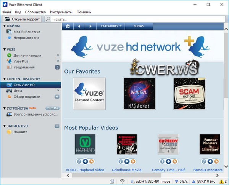Click the warning triangle icon in status bar
This screenshot has width=229, height=185.
tap(221, 181)
